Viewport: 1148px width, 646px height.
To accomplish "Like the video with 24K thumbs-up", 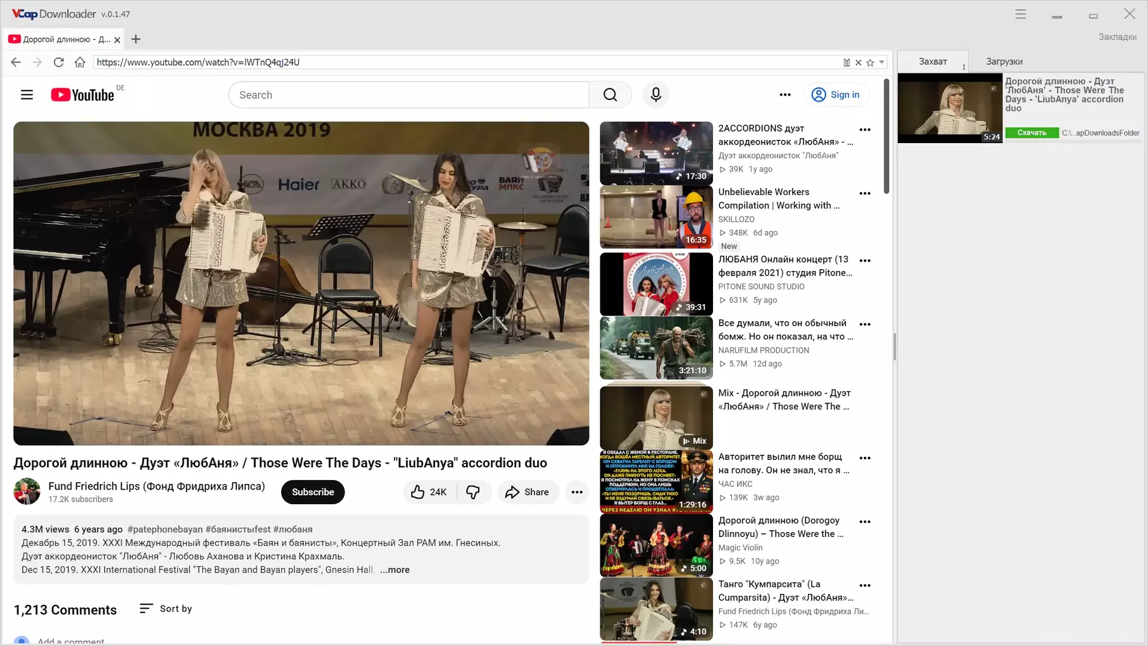I will point(429,492).
